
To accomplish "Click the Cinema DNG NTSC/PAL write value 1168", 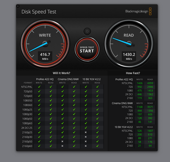I will coord(139,107).
